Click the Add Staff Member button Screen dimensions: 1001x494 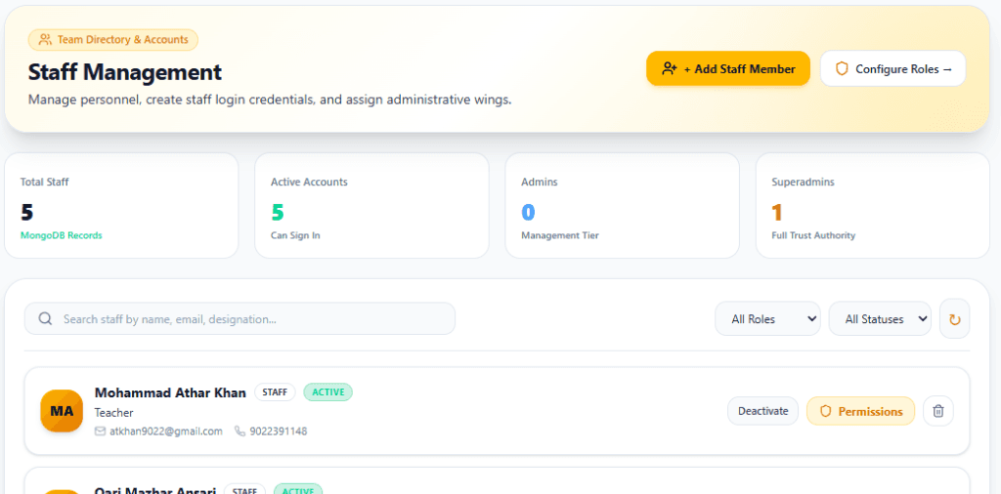[727, 69]
